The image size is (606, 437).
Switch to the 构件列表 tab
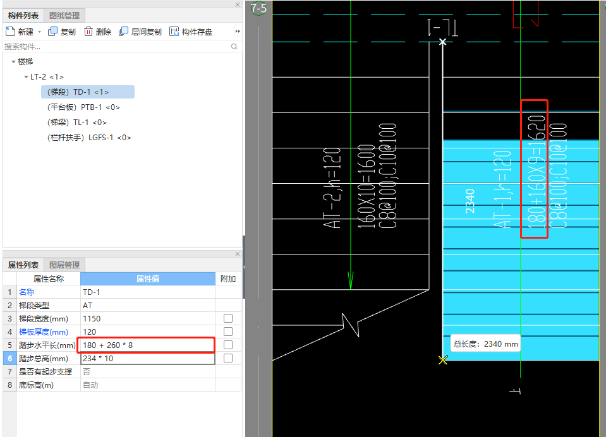(23, 15)
